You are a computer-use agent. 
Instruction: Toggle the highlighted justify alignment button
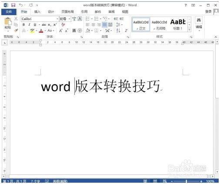(x=104, y=25)
